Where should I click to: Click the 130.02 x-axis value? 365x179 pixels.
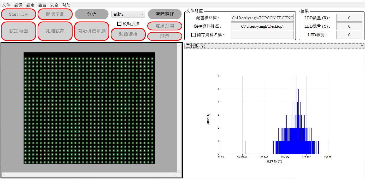click(x=328, y=157)
